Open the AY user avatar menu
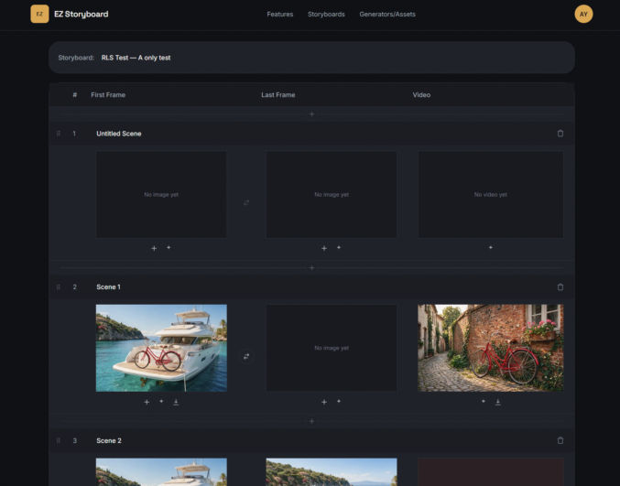The width and height of the screenshot is (620, 486). click(x=583, y=15)
